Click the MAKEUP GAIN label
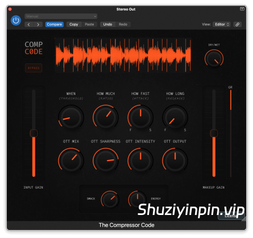The image size is (253, 238). 214,187
